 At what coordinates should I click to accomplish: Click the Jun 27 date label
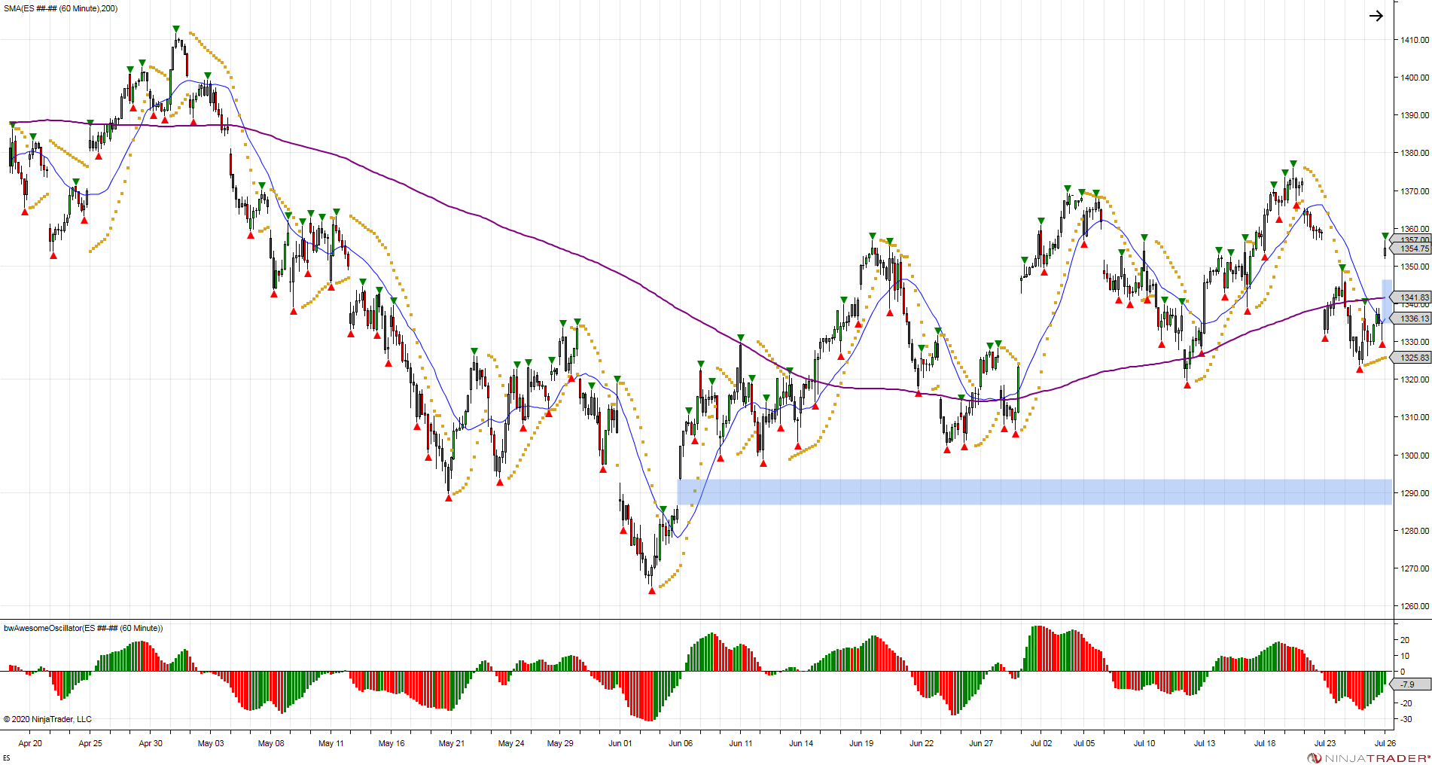click(981, 743)
